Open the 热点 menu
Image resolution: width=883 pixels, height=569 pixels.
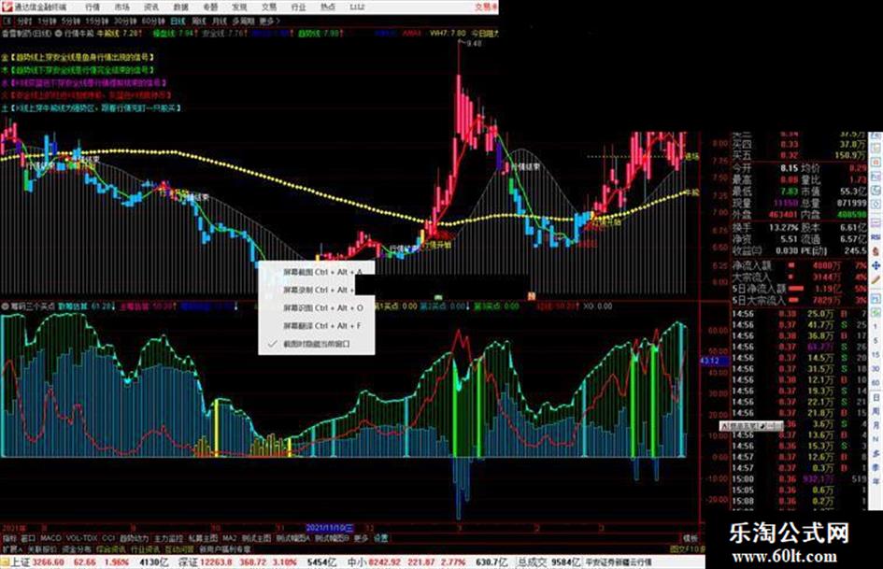[328, 7]
